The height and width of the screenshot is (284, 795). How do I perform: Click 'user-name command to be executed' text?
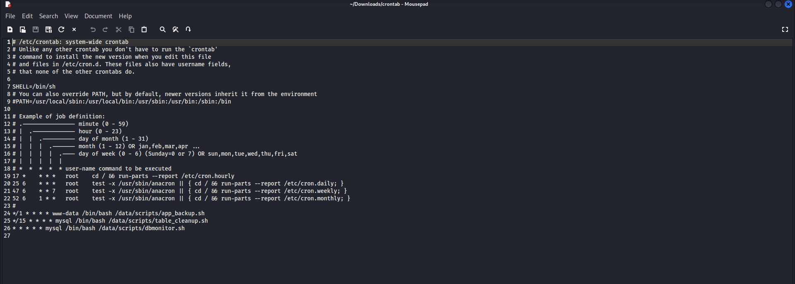(118, 168)
